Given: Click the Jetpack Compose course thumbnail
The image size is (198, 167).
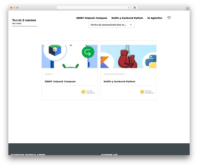Looking at the screenshot, I should click(x=70, y=56).
